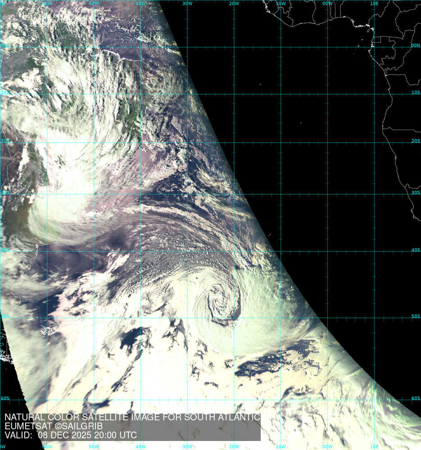Click the "10E" longitude label along the top
The width and height of the screenshot is (421, 450).
[374, 4]
